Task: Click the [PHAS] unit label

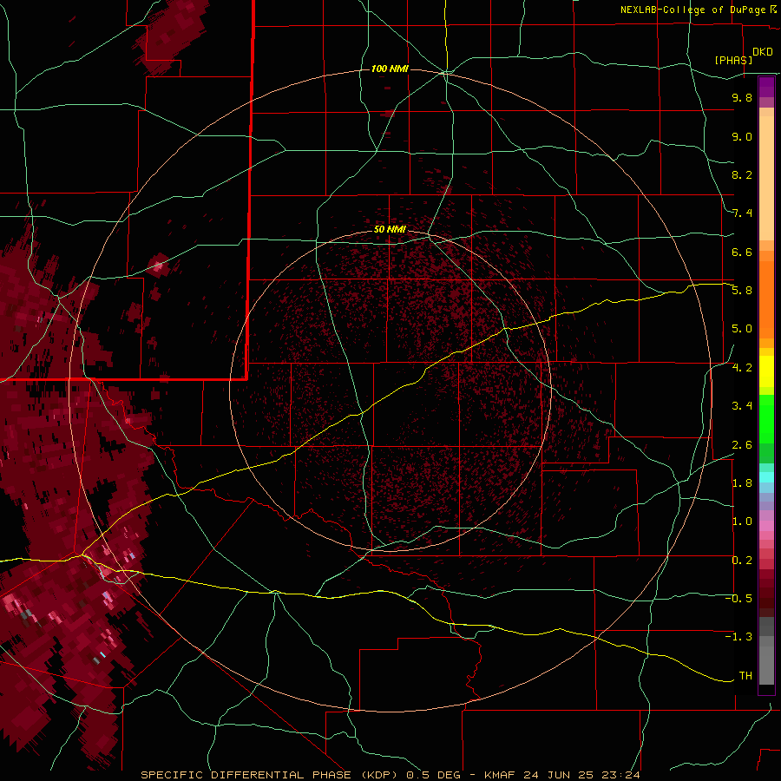Action: coord(733,60)
